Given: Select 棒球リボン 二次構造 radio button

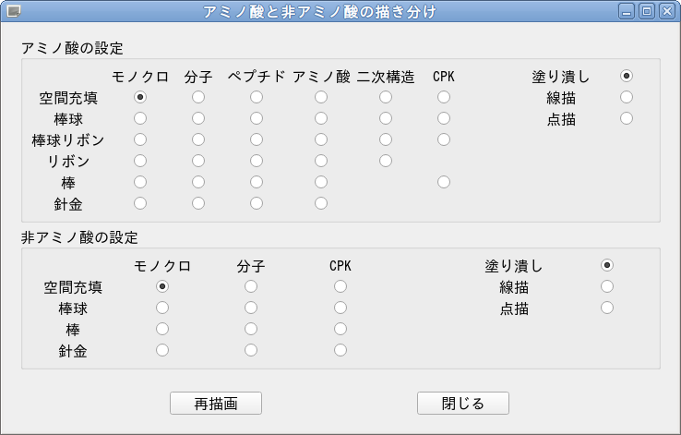Looking at the screenshot, I should 385,139.
